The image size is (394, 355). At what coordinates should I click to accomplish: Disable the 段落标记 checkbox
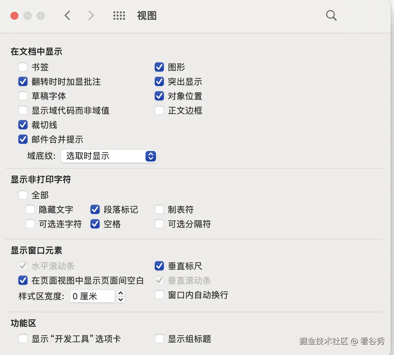[95, 209]
